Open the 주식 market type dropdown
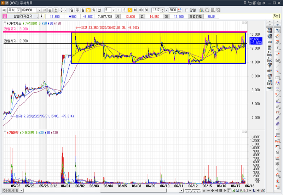Screen dimensions: 283x195 click(19, 10)
